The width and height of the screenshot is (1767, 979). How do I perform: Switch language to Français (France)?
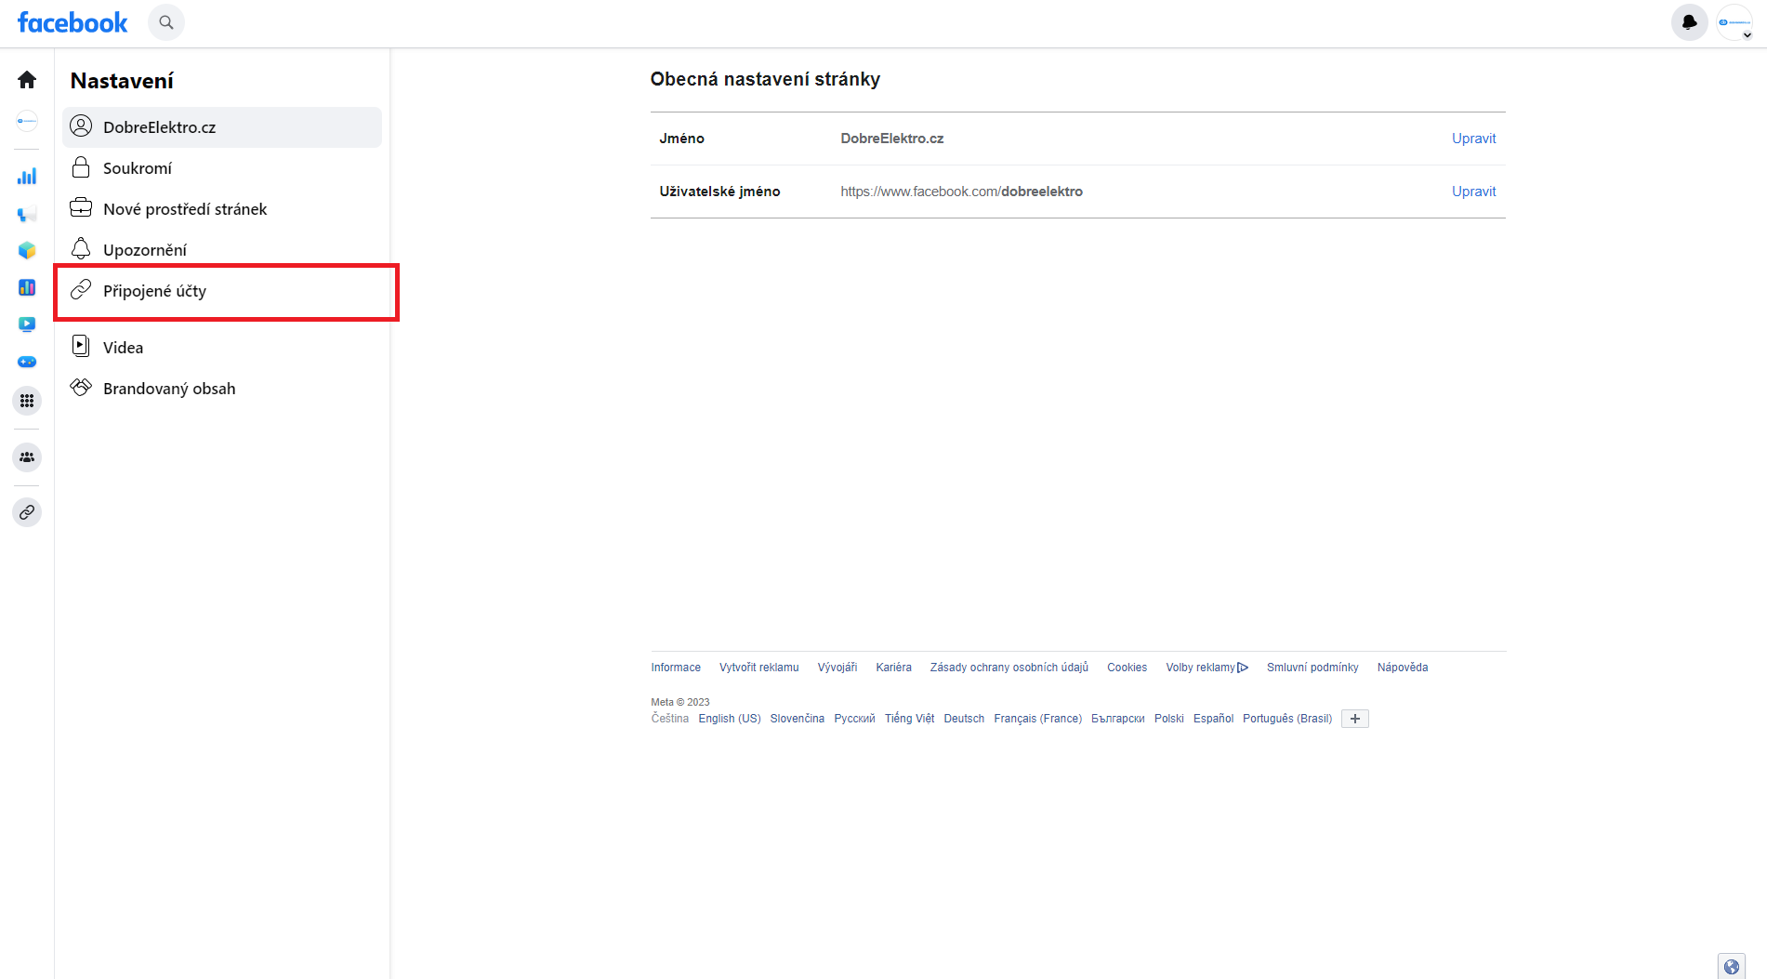coord(1037,719)
